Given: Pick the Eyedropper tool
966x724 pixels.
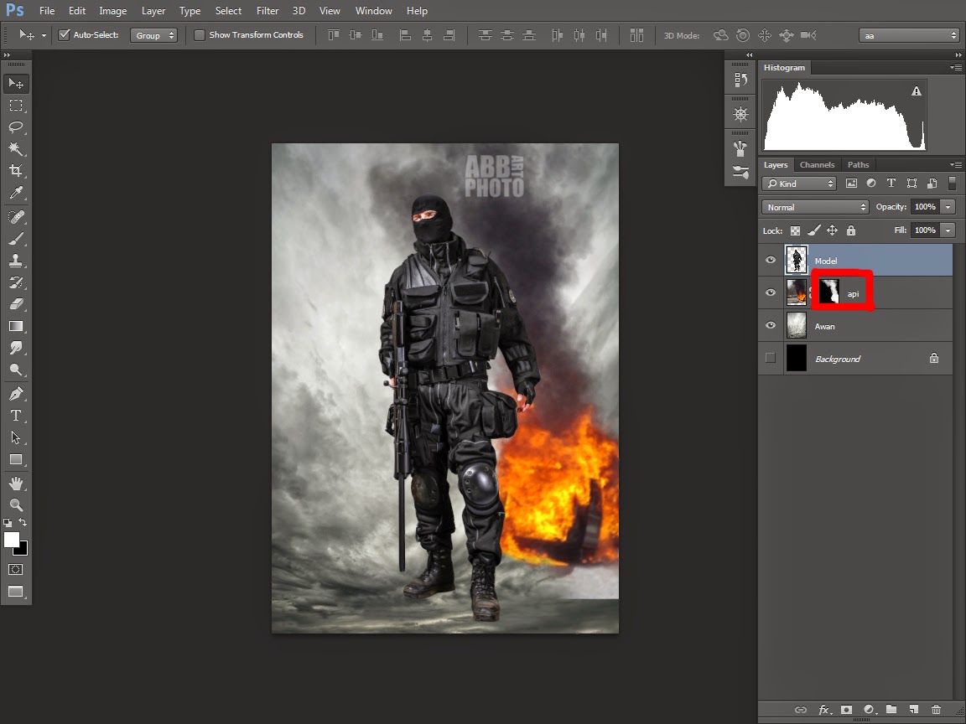Looking at the screenshot, I should (x=15, y=194).
